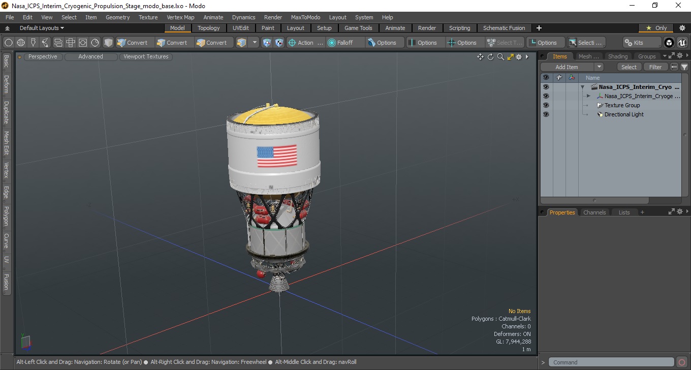Toggle visibility of Texture Group

546,105
